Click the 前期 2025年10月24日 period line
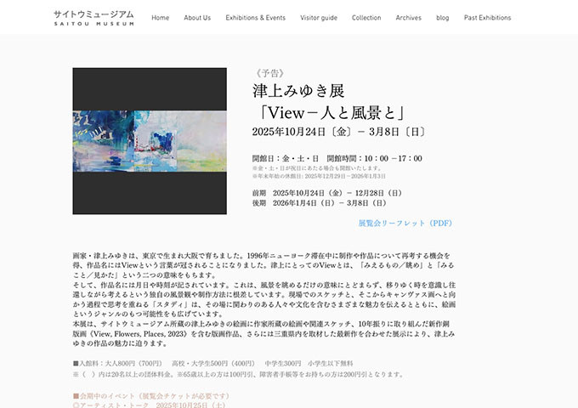 tap(326, 193)
